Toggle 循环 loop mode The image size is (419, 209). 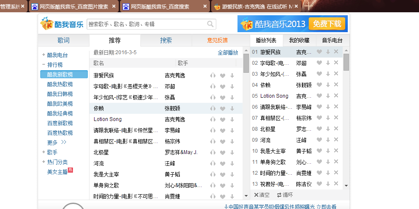point(285,195)
